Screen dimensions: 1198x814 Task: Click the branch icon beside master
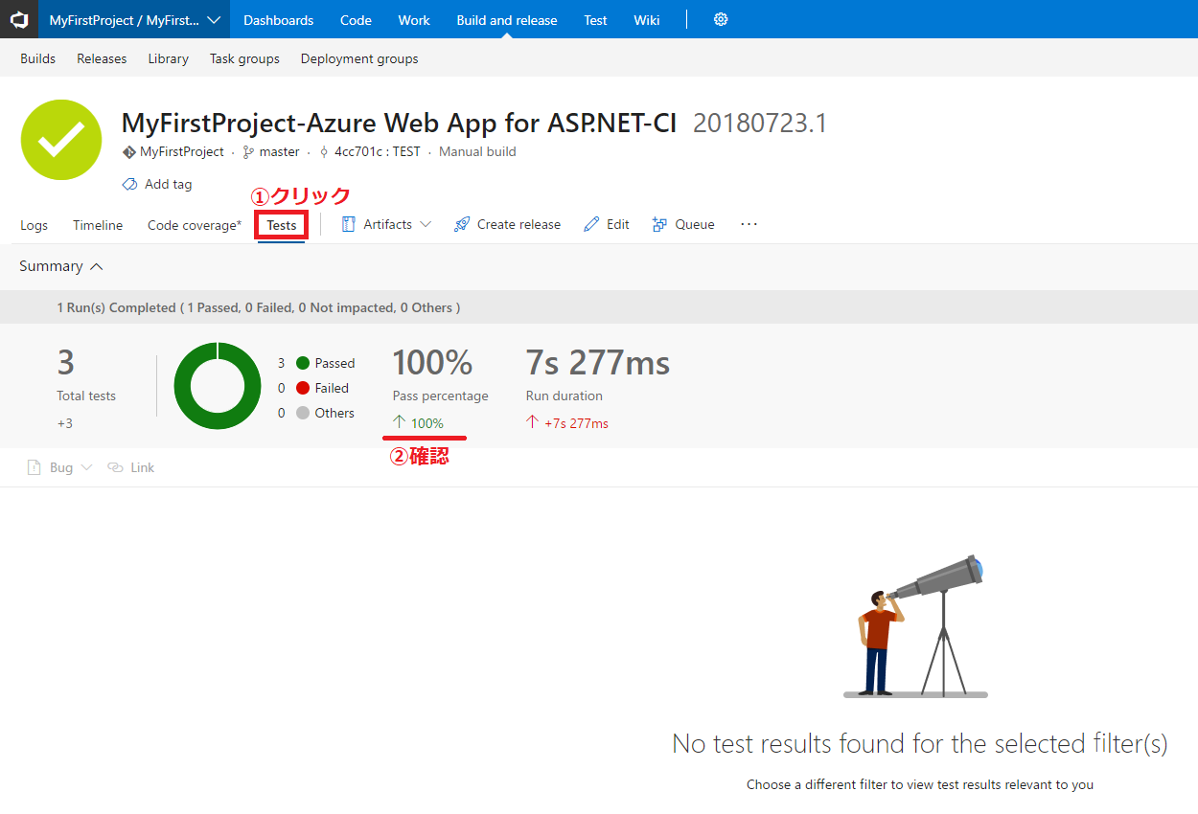tap(248, 151)
